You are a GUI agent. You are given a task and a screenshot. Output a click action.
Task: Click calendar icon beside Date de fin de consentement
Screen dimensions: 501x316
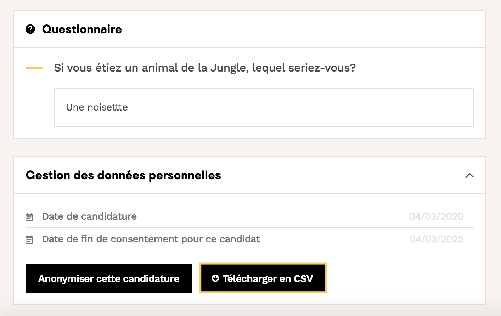click(x=29, y=239)
